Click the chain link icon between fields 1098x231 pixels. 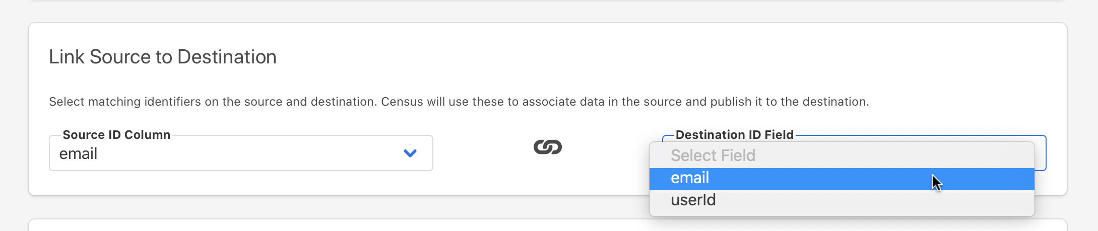[547, 147]
